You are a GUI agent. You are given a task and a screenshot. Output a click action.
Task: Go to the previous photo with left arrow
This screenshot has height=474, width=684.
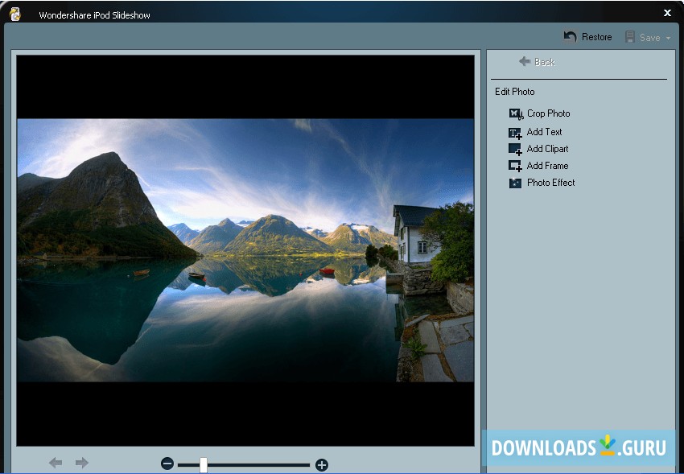click(x=56, y=463)
